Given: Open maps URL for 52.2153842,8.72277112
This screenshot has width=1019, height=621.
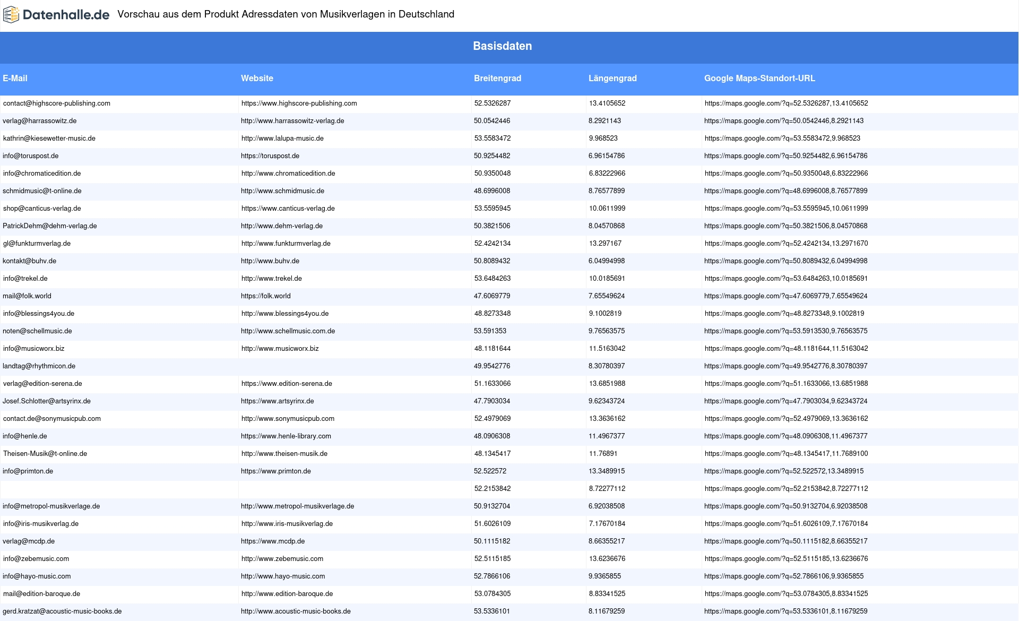Looking at the screenshot, I should [x=787, y=489].
